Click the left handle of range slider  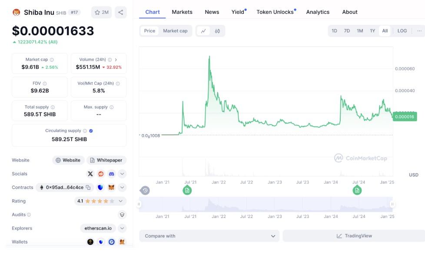139,204
